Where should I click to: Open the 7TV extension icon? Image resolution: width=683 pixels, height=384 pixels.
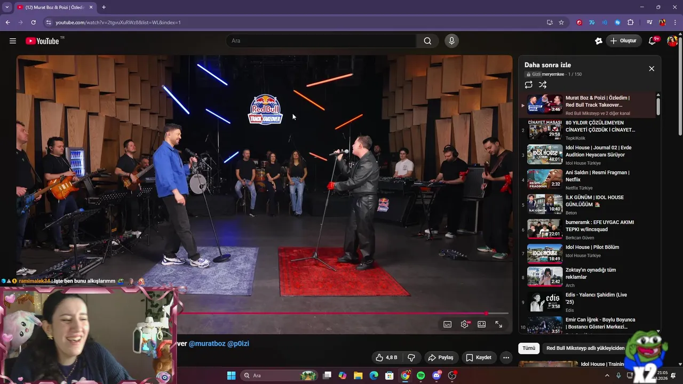click(x=592, y=22)
